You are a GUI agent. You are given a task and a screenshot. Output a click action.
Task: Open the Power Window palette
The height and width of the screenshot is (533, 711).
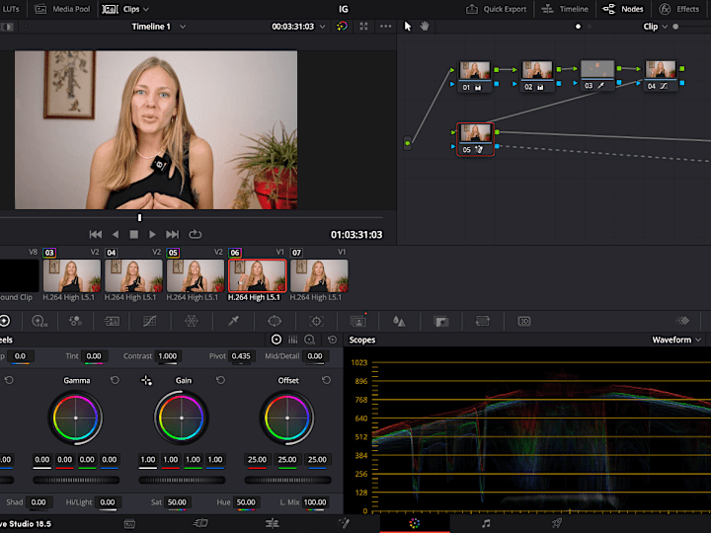tap(275, 322)
